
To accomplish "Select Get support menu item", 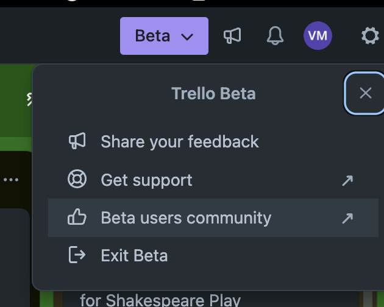I will [213, 180].
